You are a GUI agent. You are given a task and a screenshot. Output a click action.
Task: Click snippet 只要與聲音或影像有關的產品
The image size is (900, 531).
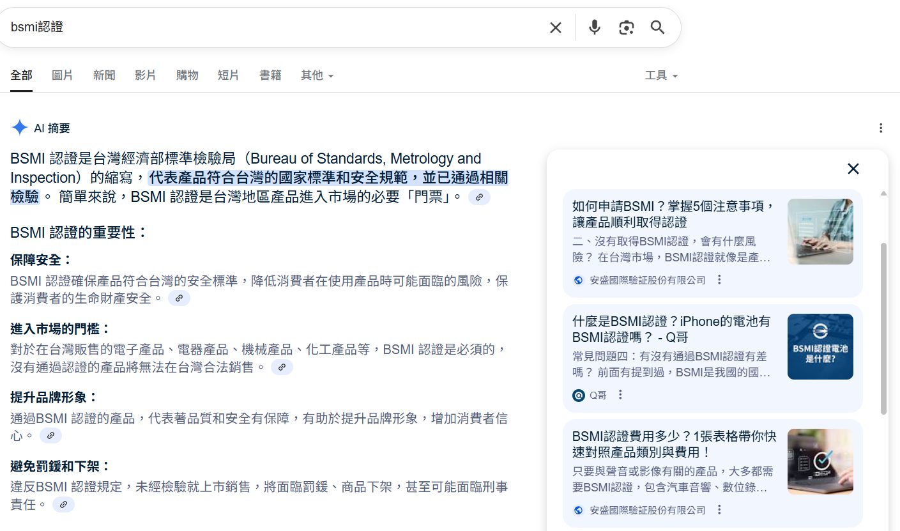(x=672, y=479)
